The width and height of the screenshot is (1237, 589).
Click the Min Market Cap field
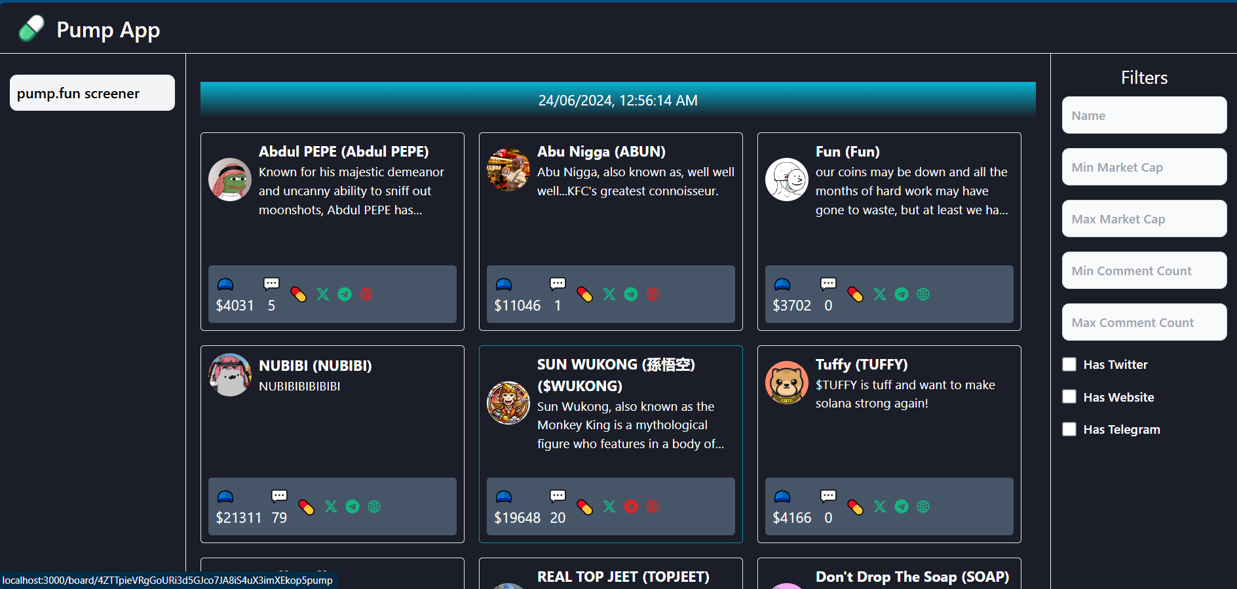click(x=1144, y=167)
